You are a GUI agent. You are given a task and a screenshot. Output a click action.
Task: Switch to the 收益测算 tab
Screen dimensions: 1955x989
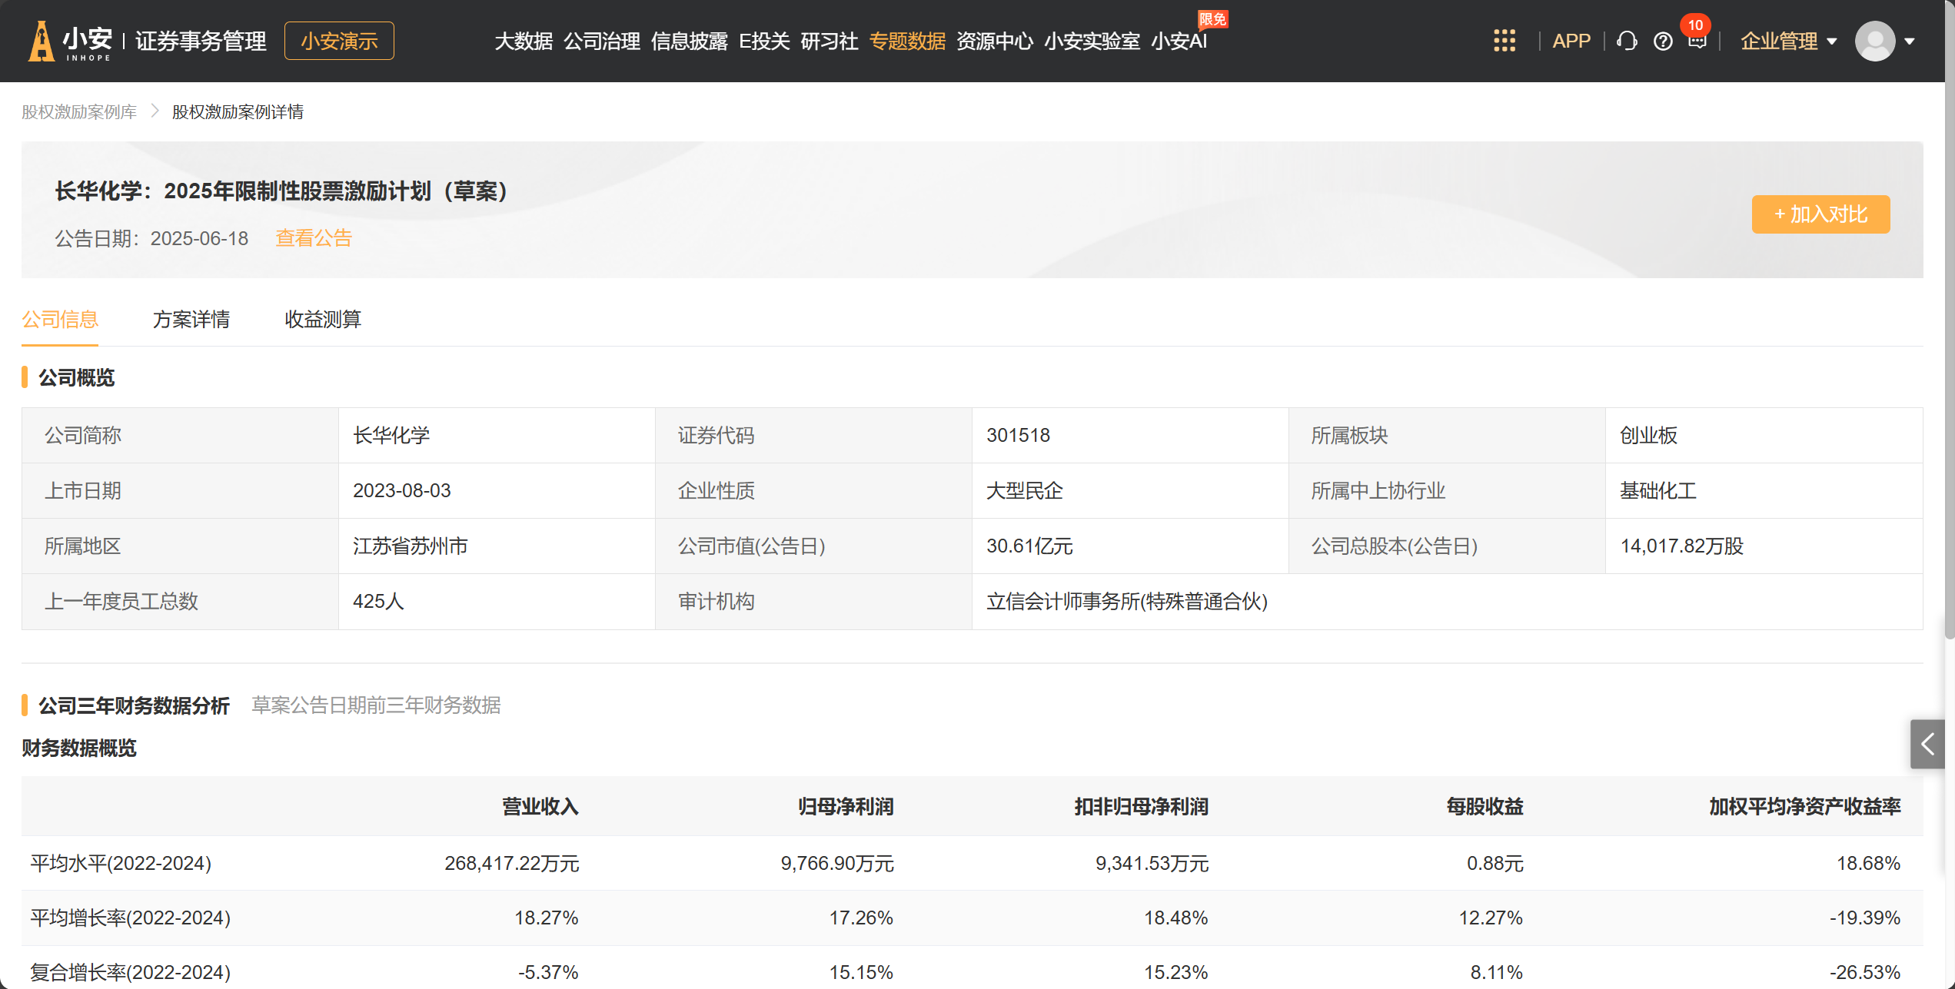coord(323,319)
